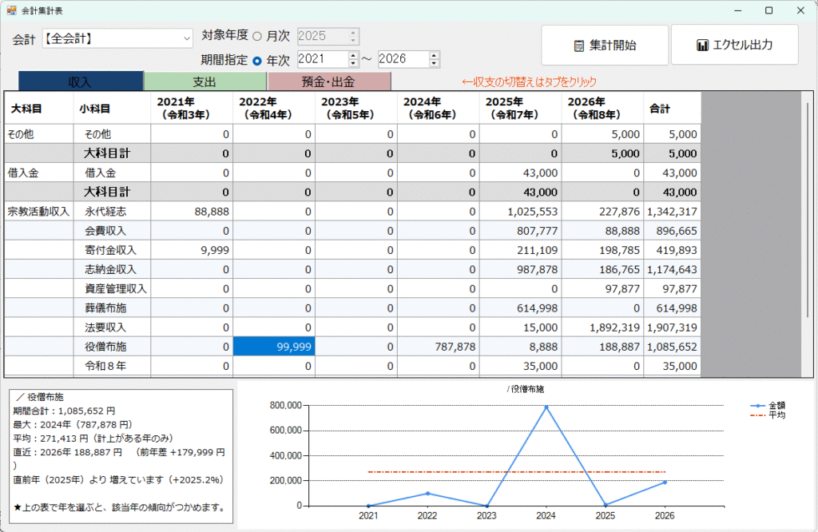Select the 月次 radio button
818x532 pixels.
(x=257, y=37)
